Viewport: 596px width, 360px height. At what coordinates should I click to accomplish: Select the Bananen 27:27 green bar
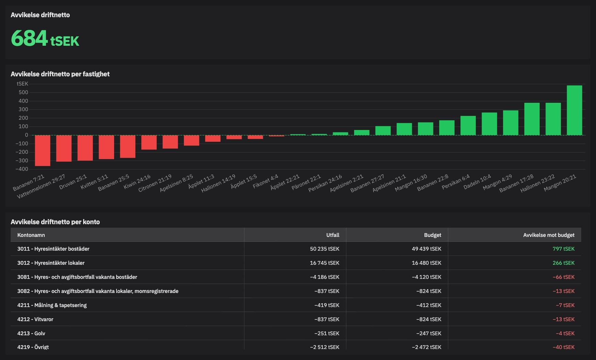[383, 131]
